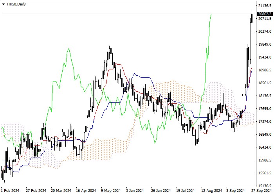Click price level 18136.5 on axis
Screen dimensions: 274x195
pyautogui.click(x=265, y=96)
